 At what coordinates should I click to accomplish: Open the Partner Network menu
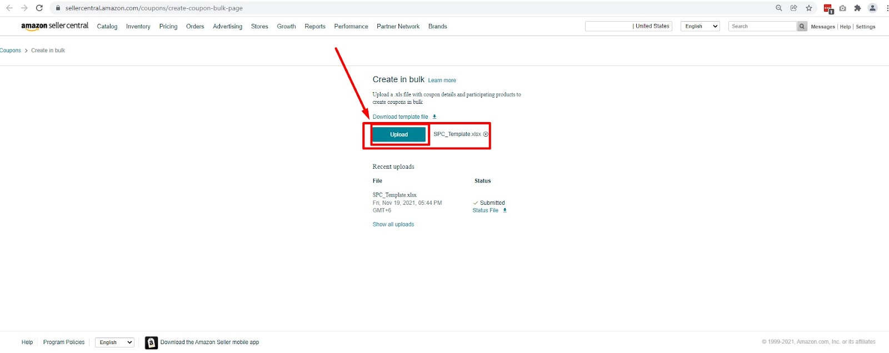398,26
